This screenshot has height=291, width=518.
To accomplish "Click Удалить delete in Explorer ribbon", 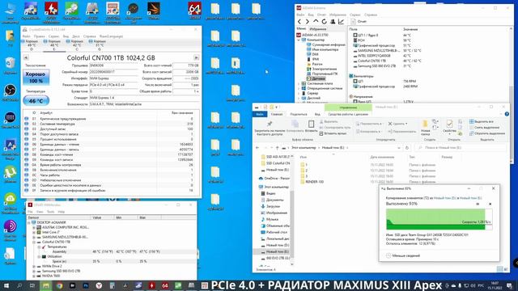I will (x=397, y=124).
